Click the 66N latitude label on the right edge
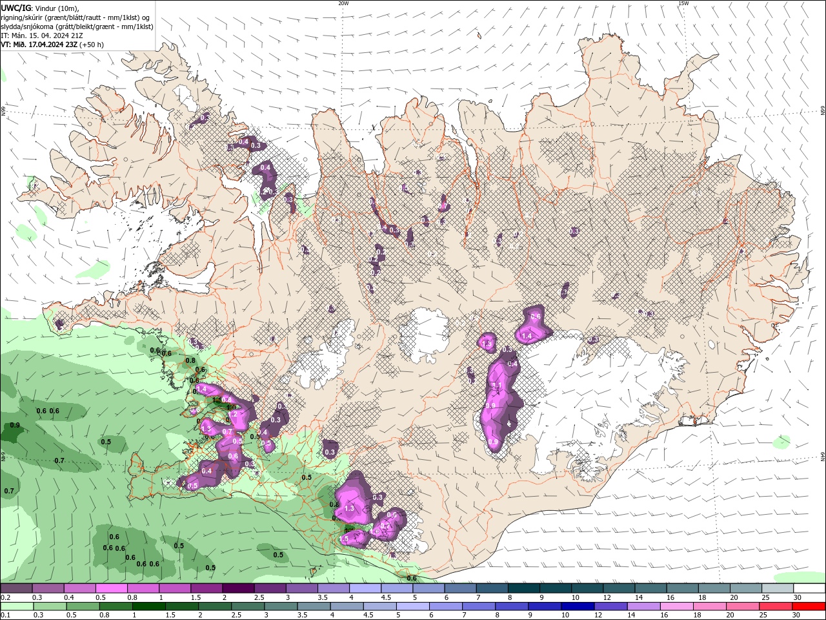Screen dimensions: 826x620 (823, 112)
